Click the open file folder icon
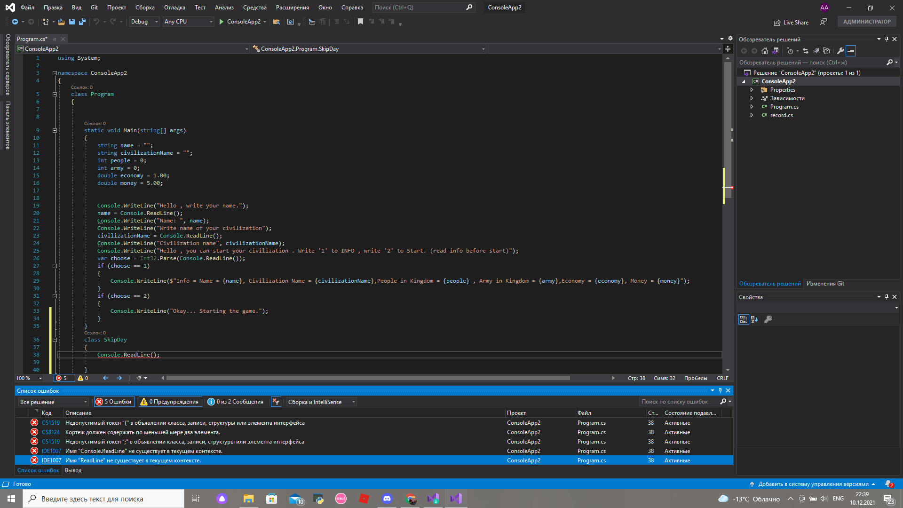Viewport: 903px width, 508px height. (x=61, y=22)
